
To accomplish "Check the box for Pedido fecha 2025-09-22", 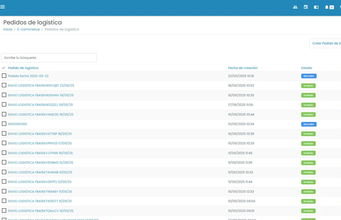I will coord(4,75).
